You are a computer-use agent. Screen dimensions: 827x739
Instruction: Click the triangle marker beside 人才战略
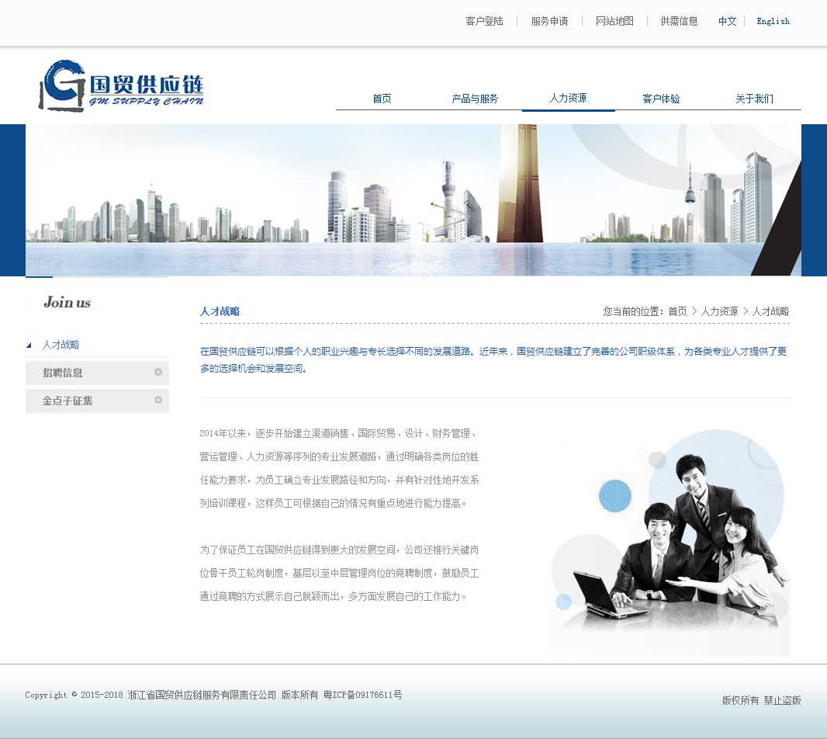pos(29,345)
